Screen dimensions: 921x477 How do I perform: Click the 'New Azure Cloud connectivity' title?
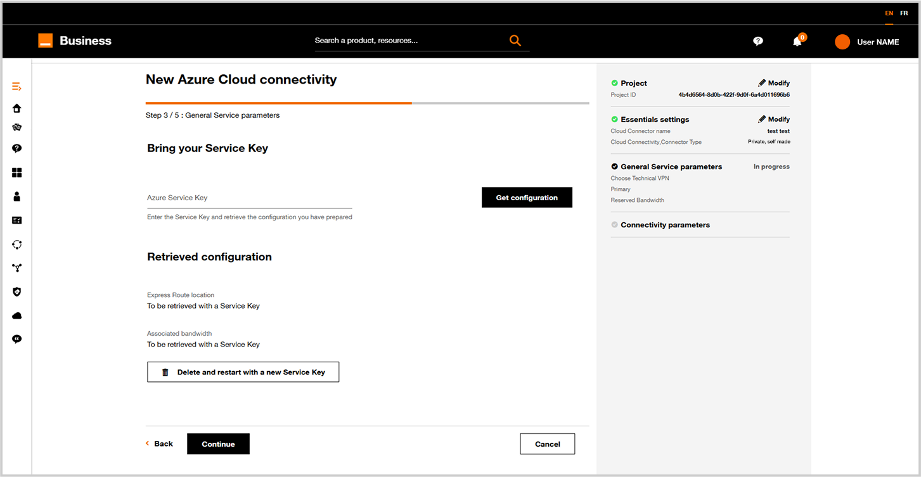[241, 79]
